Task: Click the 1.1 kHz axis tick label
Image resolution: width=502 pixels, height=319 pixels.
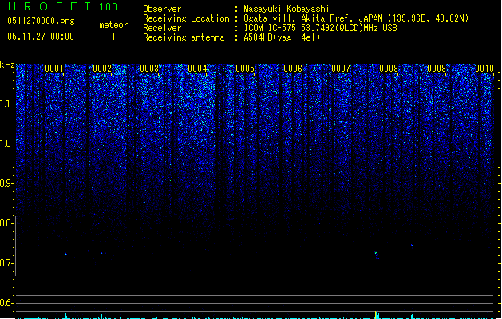Action: click(x=6, y=104)
